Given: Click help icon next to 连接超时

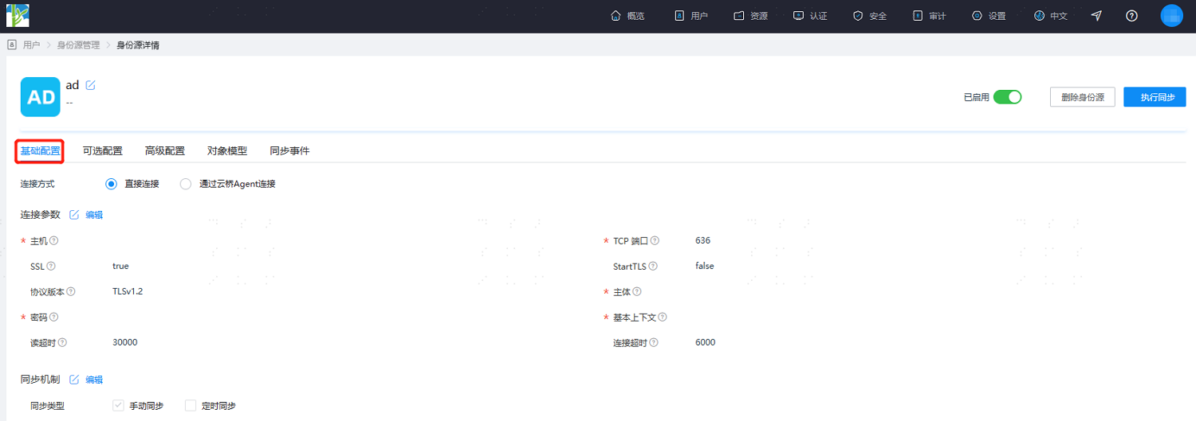Looking at the screenshot, I should point(654,342).
